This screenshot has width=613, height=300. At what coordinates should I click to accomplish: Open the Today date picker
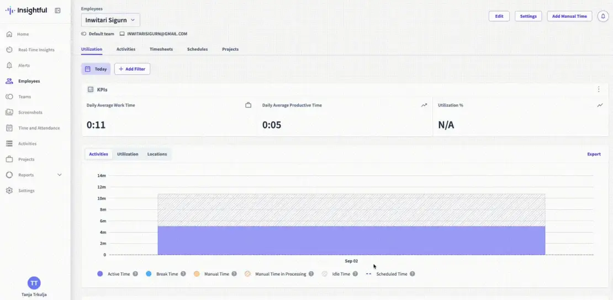coord(96,69)
